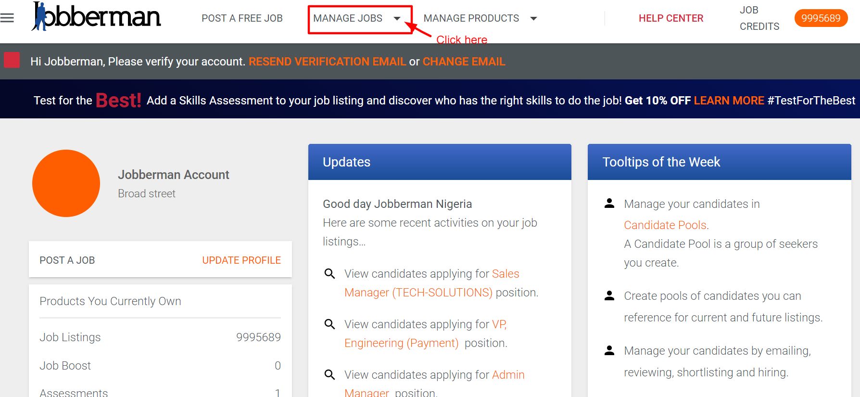Click the Jobberman logo

pos(96,17)
